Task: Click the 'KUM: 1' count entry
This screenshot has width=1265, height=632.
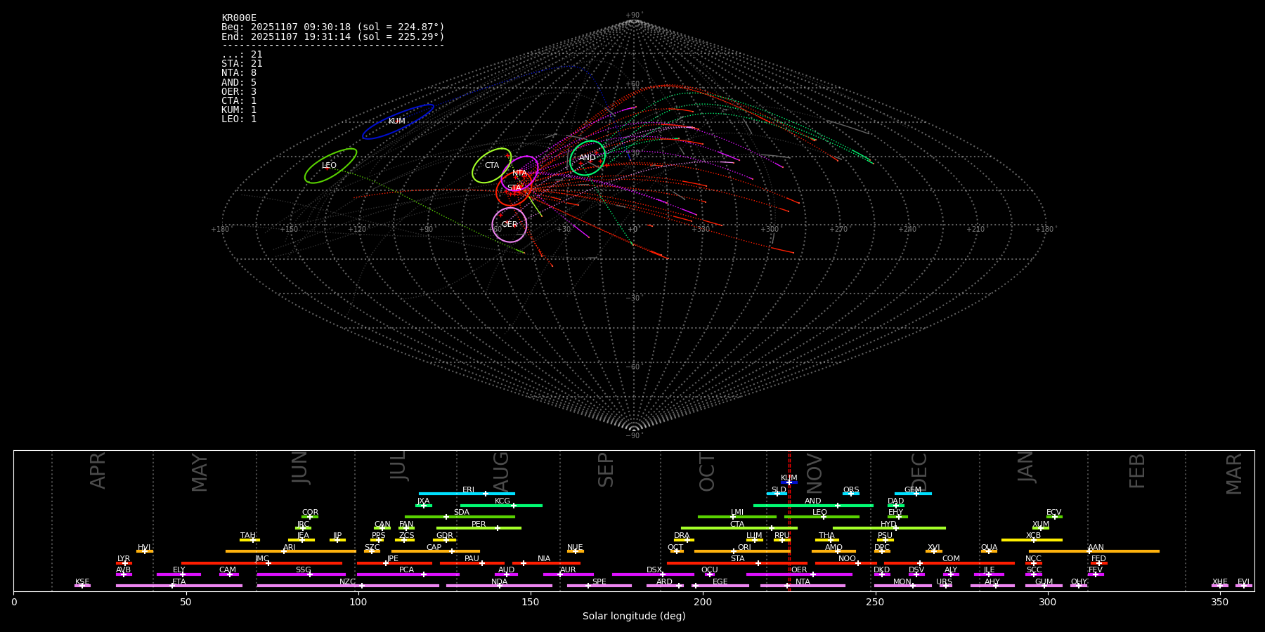Action: (239, 110)
